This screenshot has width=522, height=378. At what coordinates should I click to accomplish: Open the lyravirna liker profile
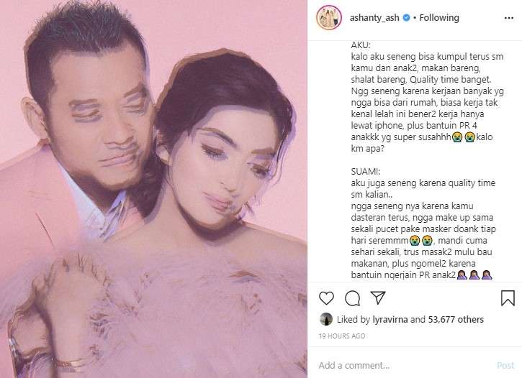[x=390, y=319]
